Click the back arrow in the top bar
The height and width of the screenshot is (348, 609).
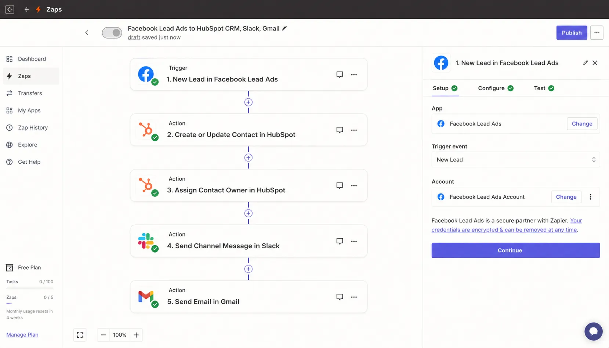click(26, 10)
